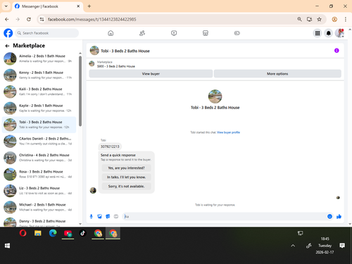Send quick response 'Yes, are you interested?'
Image resolution: width=352 pixels, height=264 pixels.
click(x=126, y=168)
